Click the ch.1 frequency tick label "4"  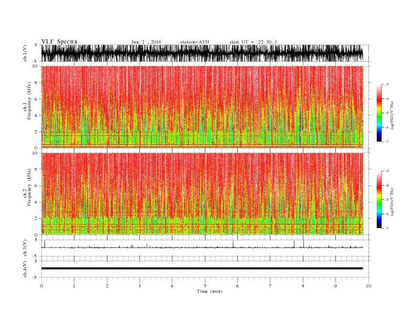pos(36,115)
